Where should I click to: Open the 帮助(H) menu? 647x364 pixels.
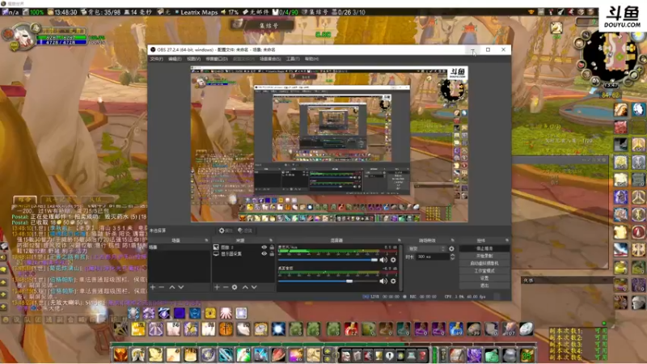point(311,59)
